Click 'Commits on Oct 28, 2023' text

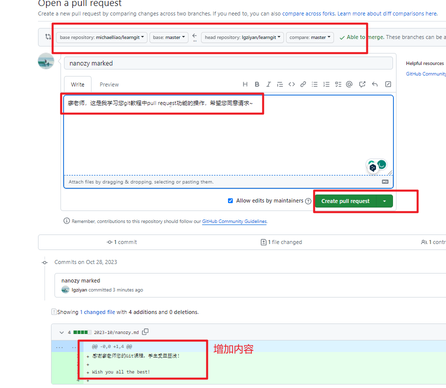pos(85,262)
